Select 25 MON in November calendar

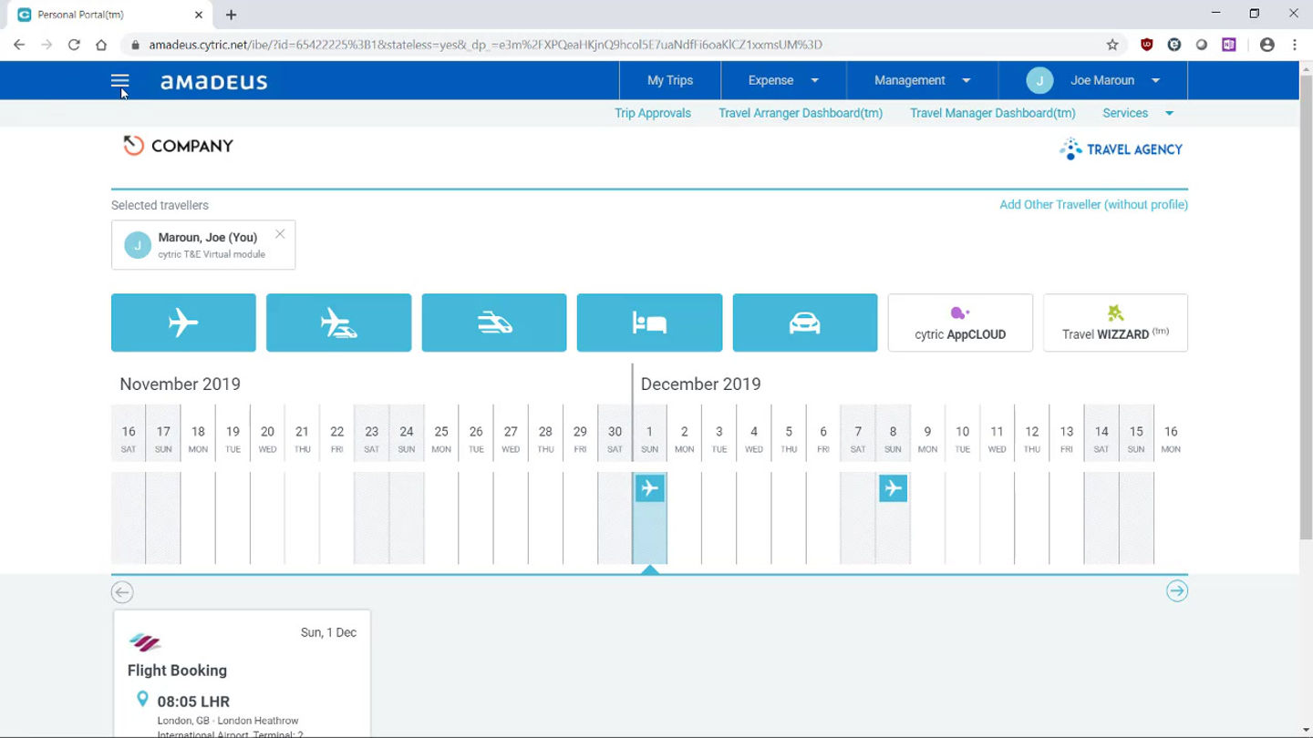(441, 438)
